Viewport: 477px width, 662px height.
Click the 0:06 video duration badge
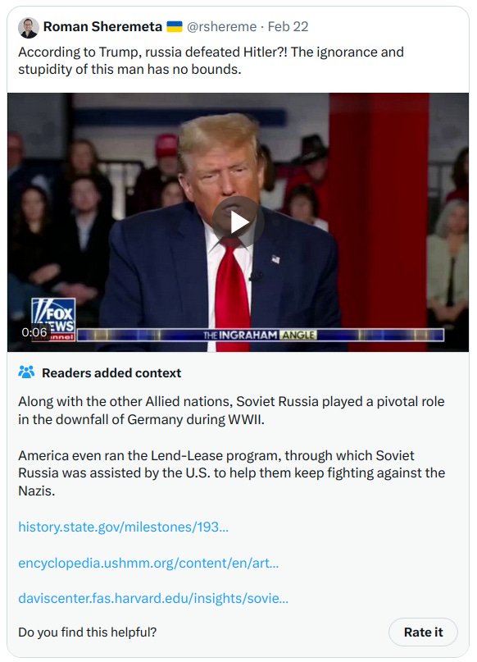pyautogui.click(x=34, y=332)
